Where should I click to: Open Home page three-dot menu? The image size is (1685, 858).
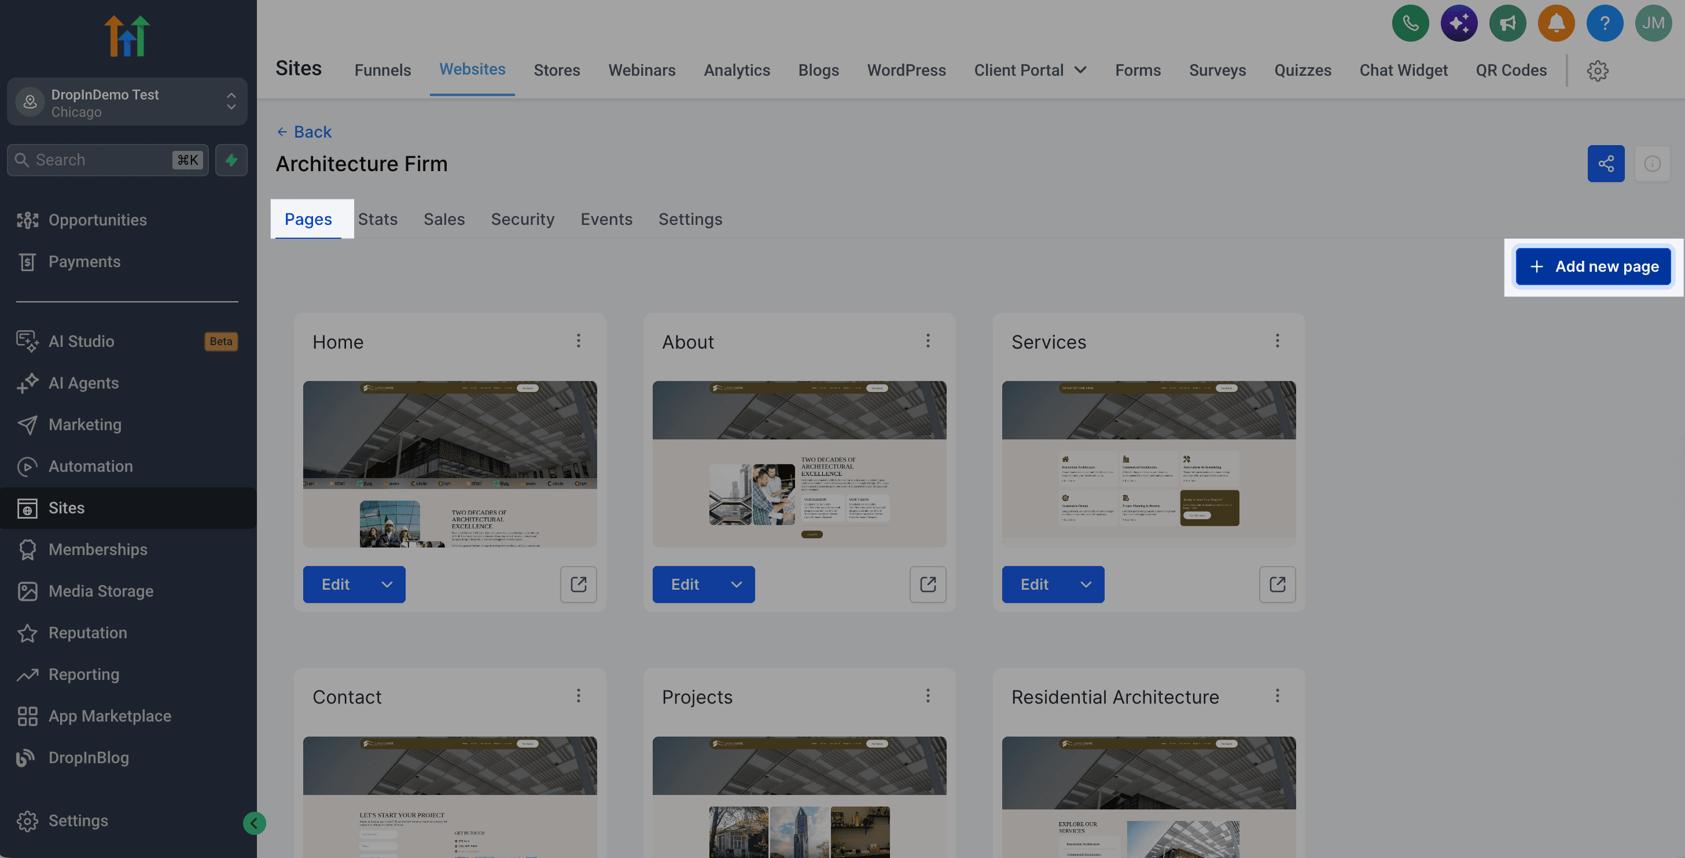(x=578, y=341)
